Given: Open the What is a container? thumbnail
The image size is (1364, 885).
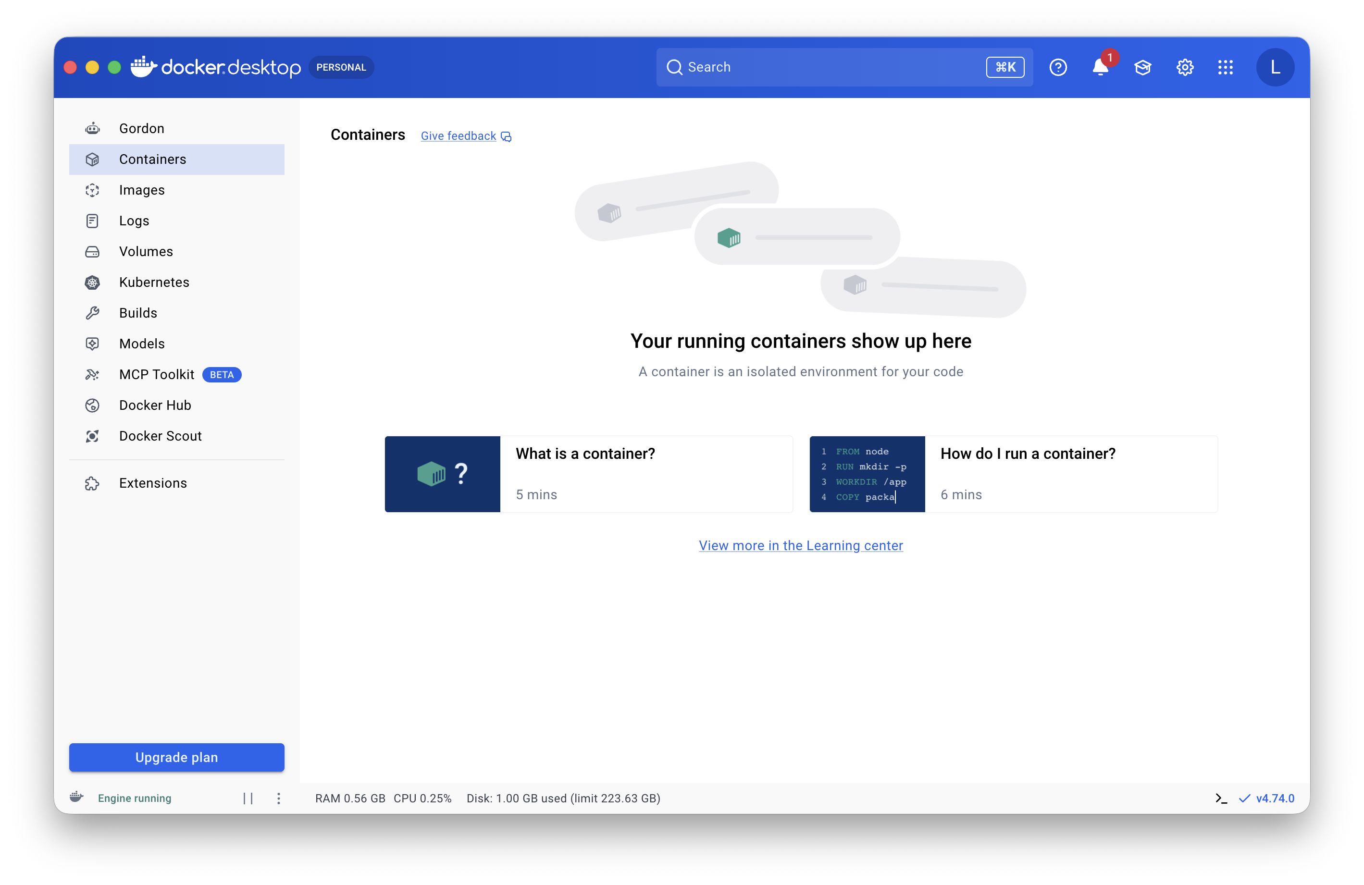Looking at the screenshot, I should [x=443, y=474].
